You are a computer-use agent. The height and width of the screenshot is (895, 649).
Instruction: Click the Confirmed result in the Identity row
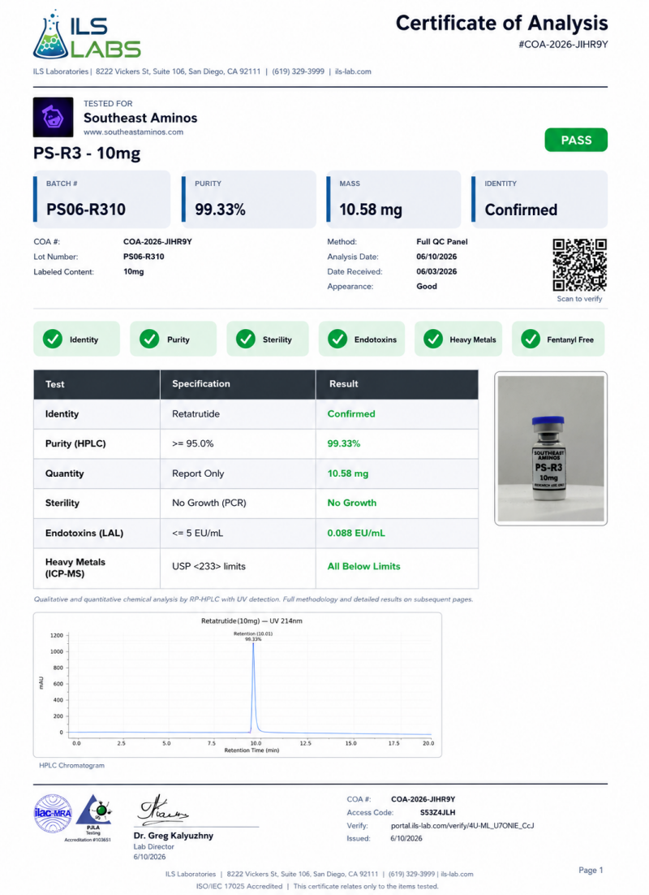pos(351,414)
